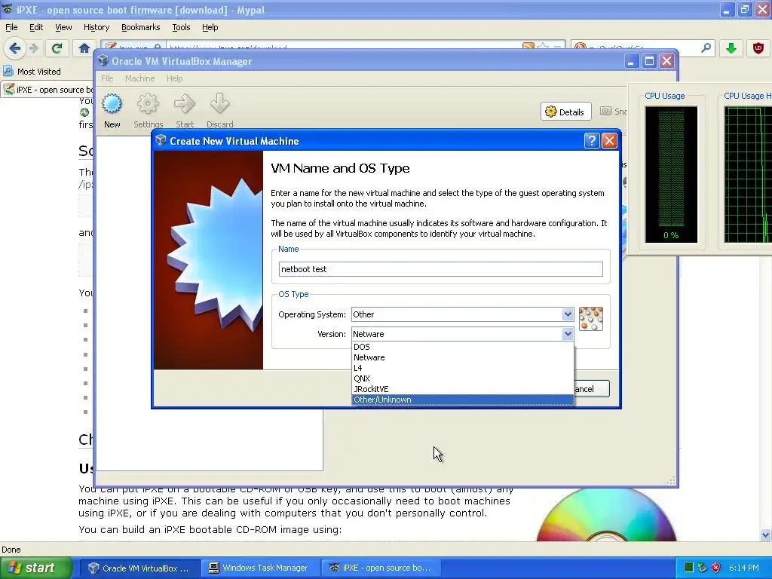Open browser Tools menu
Viewport: 772px width, 579px height.
coord(181,27)
